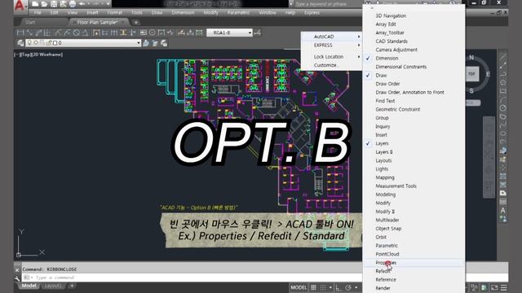Screen dimensions: 522x293
Task: Click the Plot printer quick access icon
Action: (73, 4)
